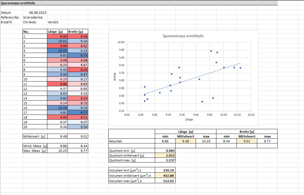The width and height of the screenshot is (304, 195).
Task: Click the date cell 06.08.2023
Action: tap(38, 13)
